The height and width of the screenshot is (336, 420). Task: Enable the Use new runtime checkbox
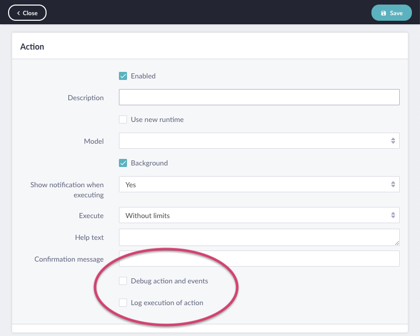[123, 120]
